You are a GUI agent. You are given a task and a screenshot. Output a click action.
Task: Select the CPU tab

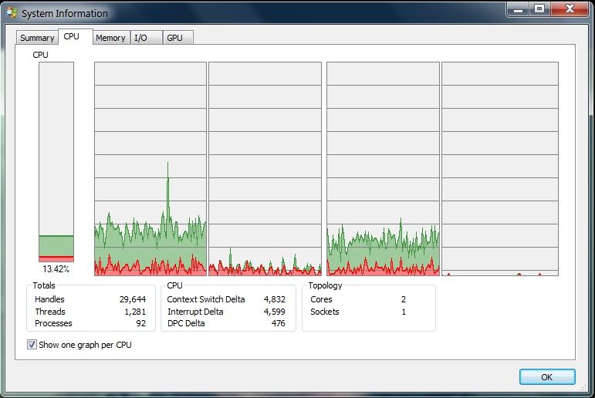[x=75, y=37]
